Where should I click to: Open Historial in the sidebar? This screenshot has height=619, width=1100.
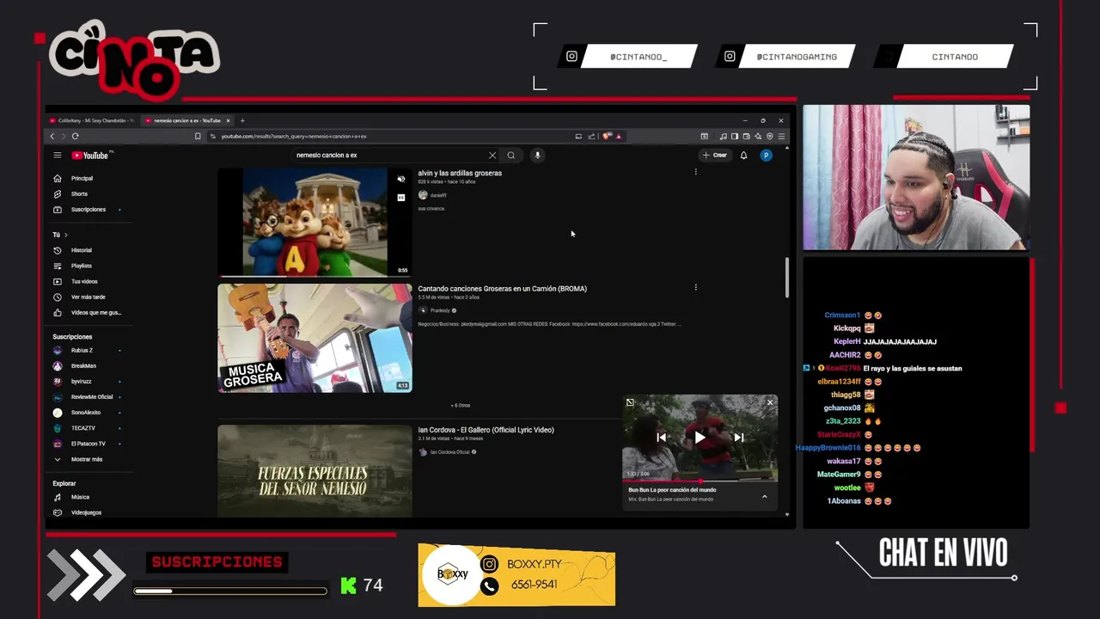pos(82,250)
